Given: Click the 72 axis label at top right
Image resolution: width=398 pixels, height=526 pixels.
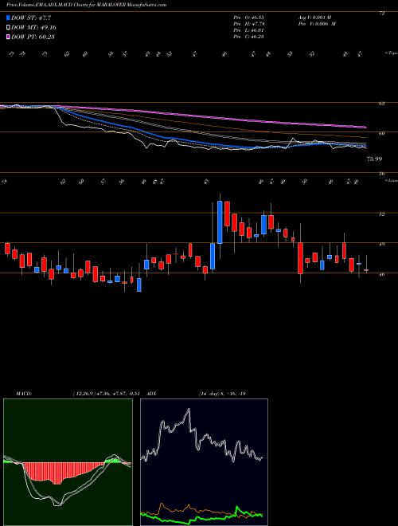Looking at the screenshot, I should coord(381,13).
